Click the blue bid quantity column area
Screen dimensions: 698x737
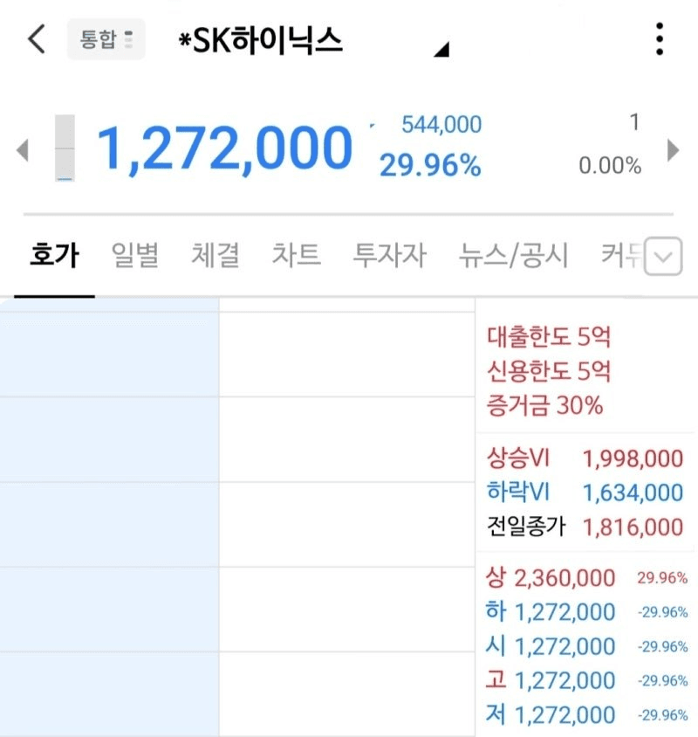point(109,517)
